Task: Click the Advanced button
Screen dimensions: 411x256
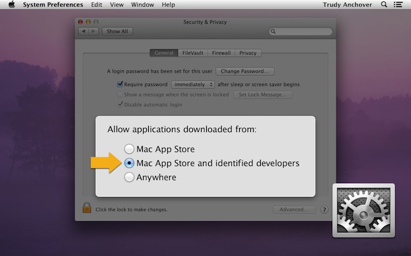Action: 294,209
